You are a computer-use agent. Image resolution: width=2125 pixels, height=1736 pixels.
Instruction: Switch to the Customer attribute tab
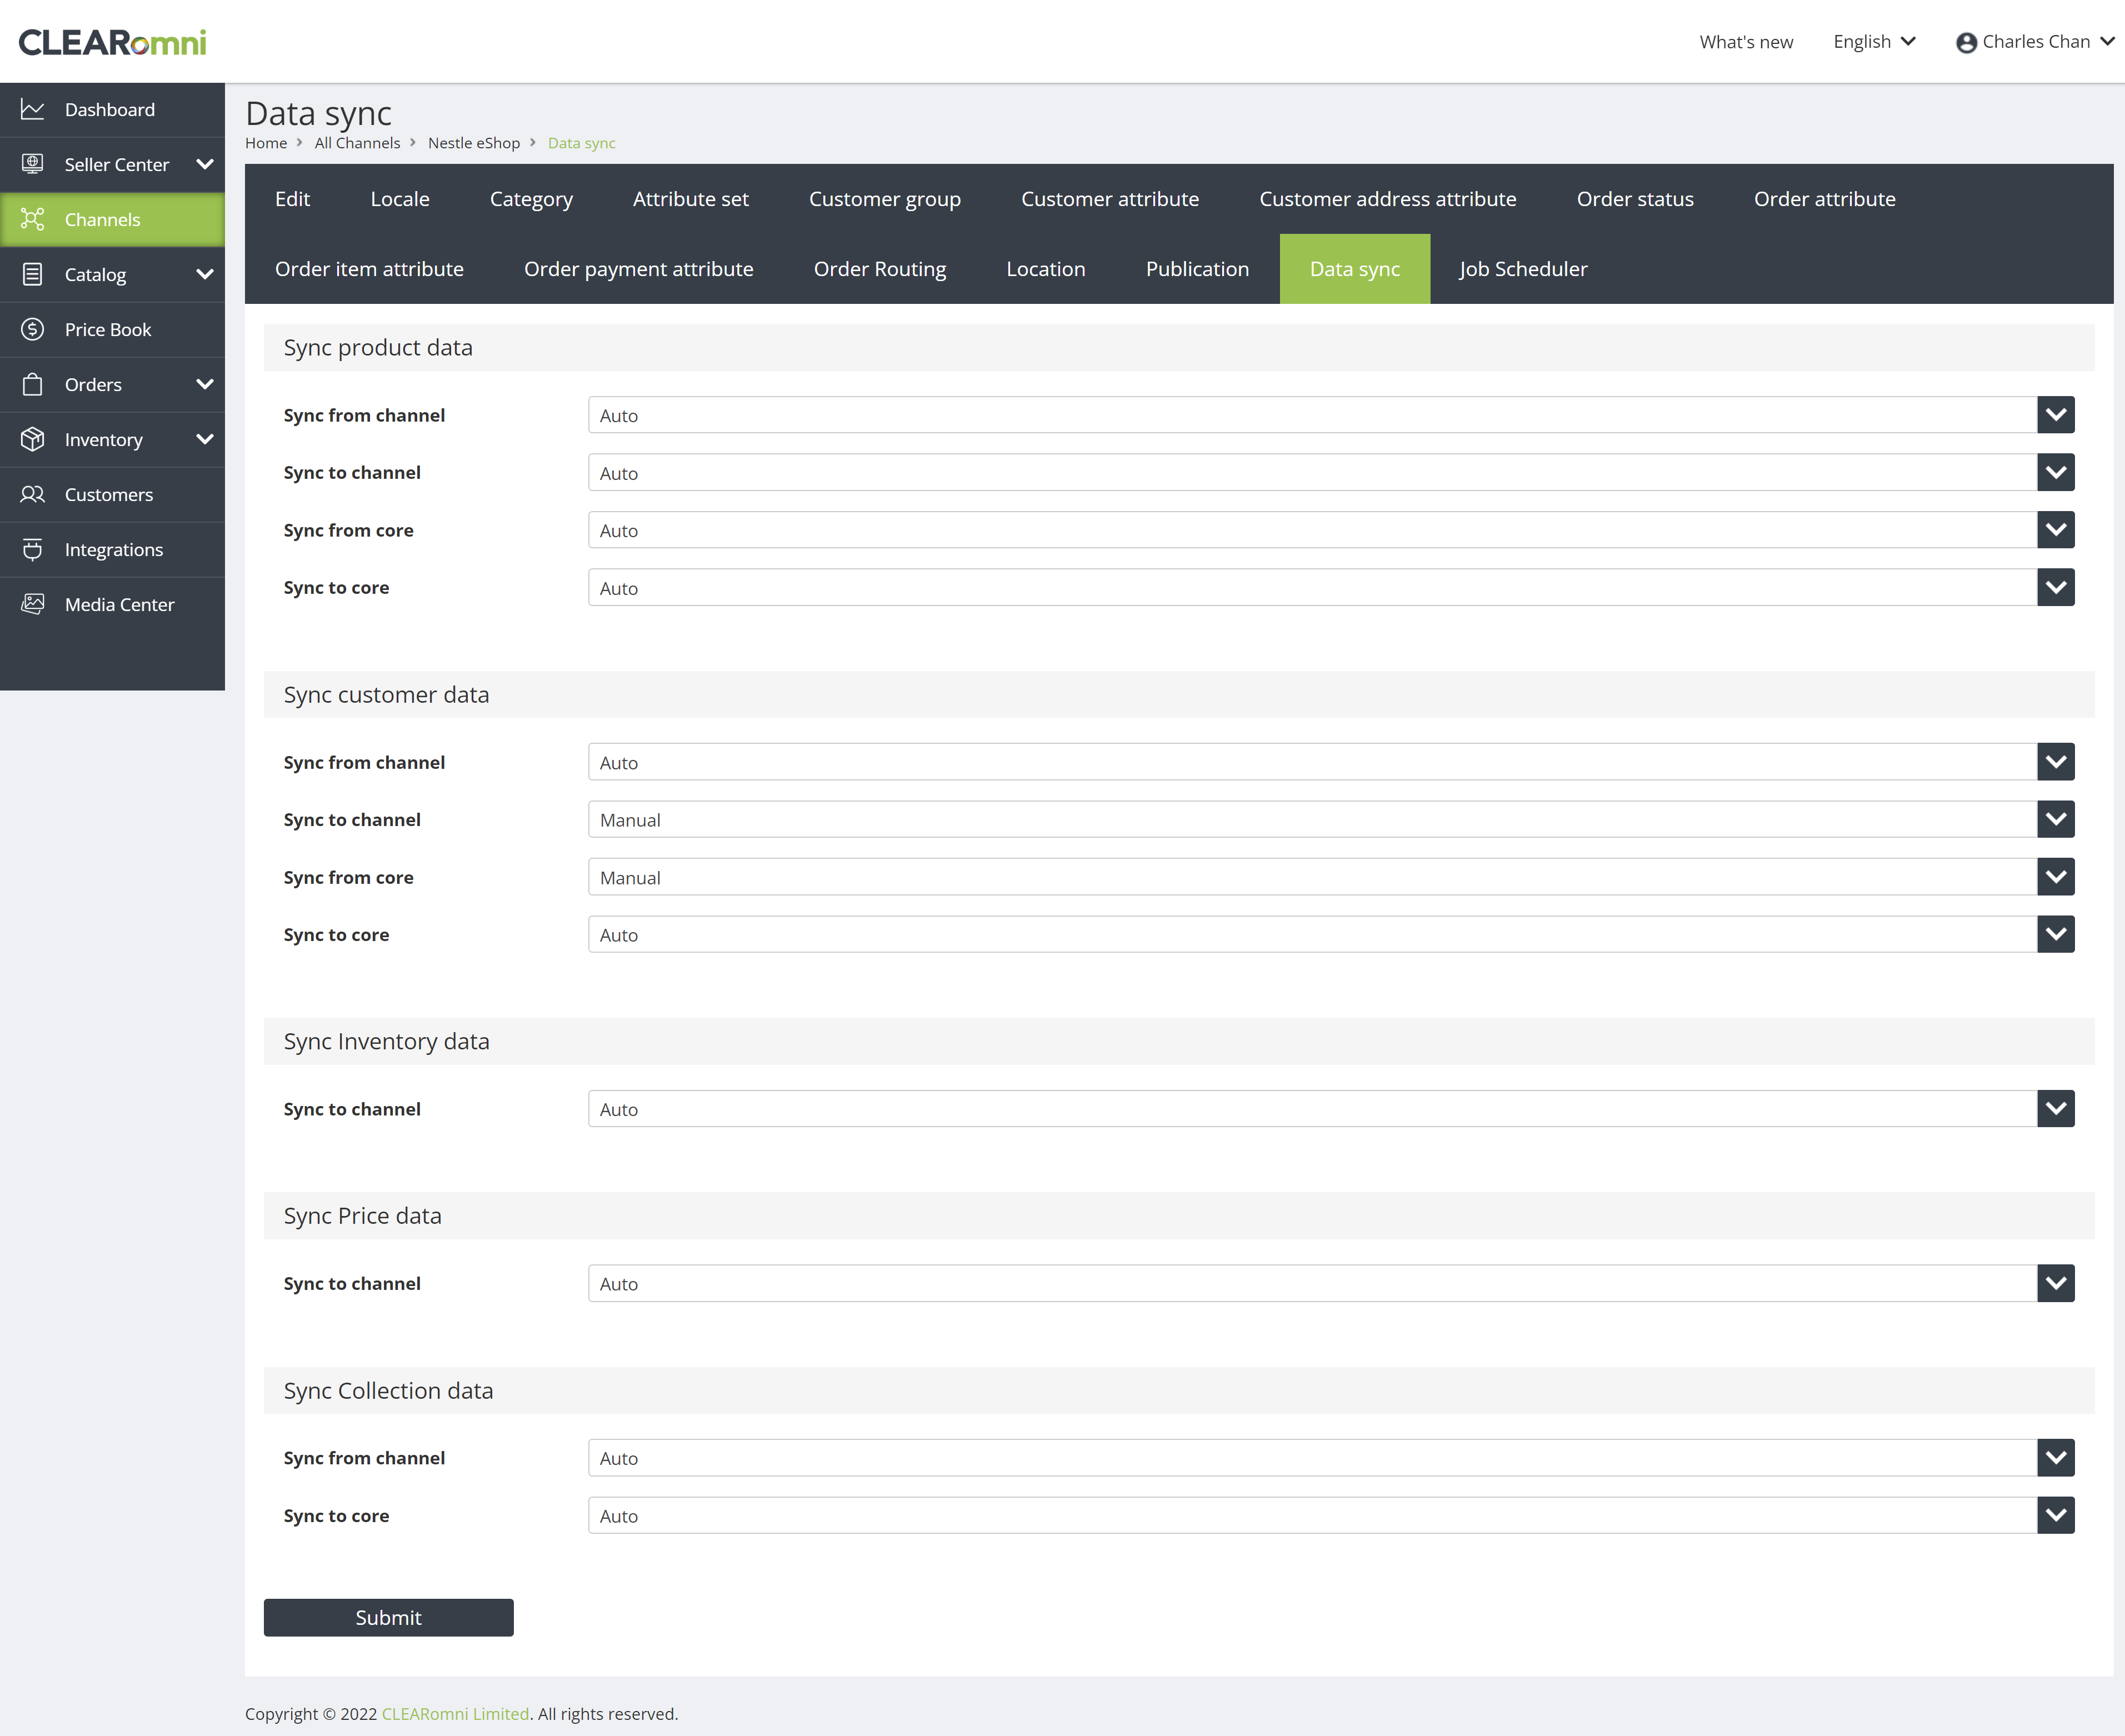[x=1110, y=199]
